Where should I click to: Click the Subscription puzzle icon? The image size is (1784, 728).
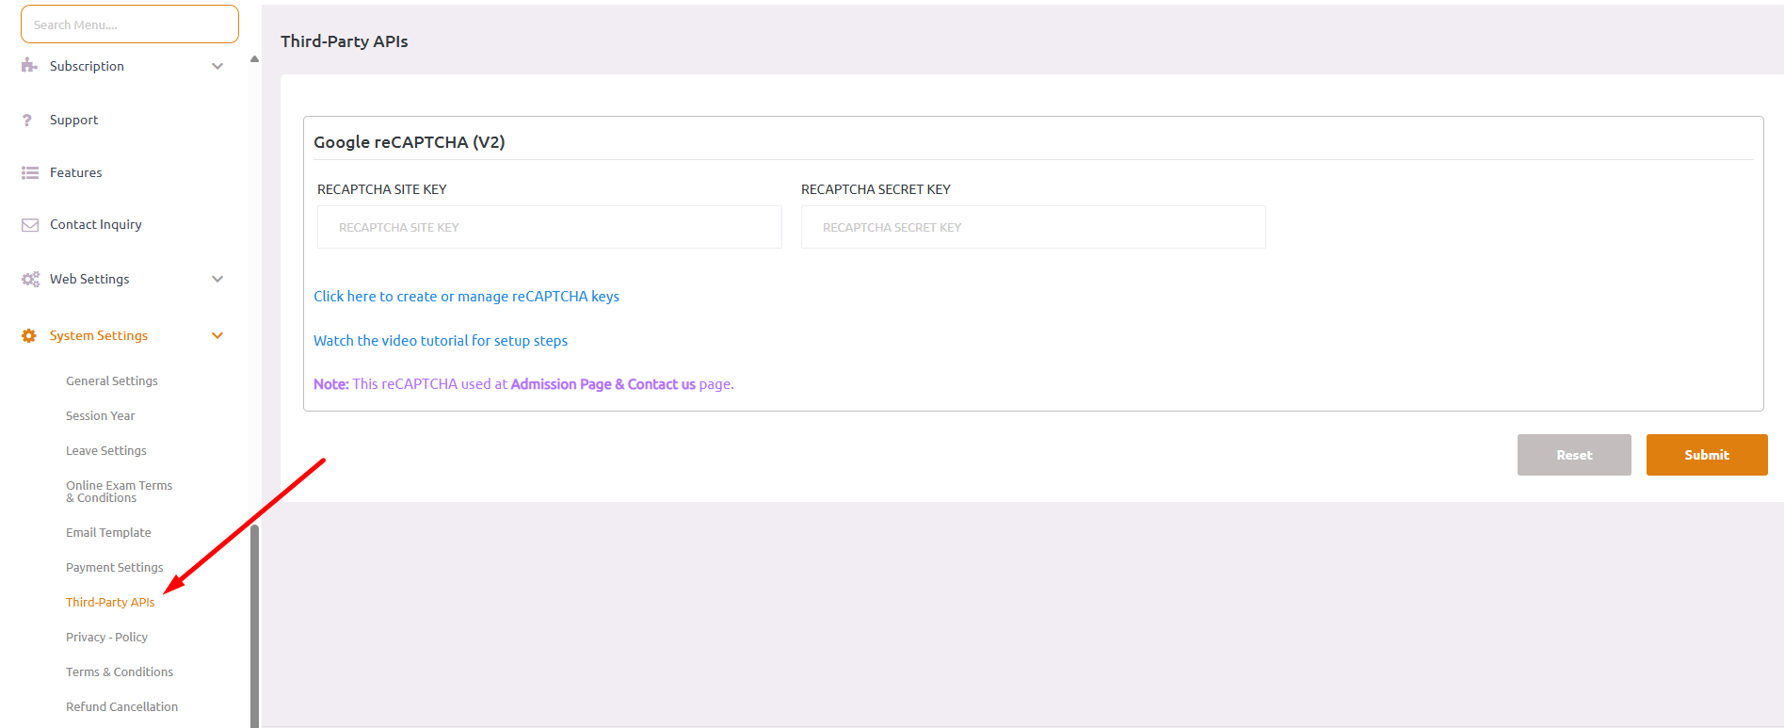[x=29, y=66]
